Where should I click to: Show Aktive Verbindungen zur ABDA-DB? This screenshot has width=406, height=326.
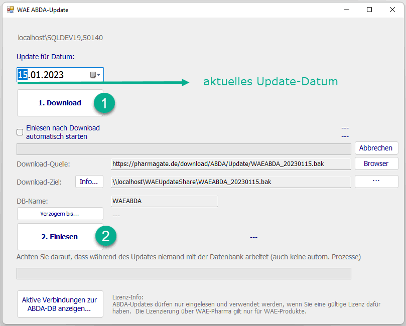click(60, 304)
